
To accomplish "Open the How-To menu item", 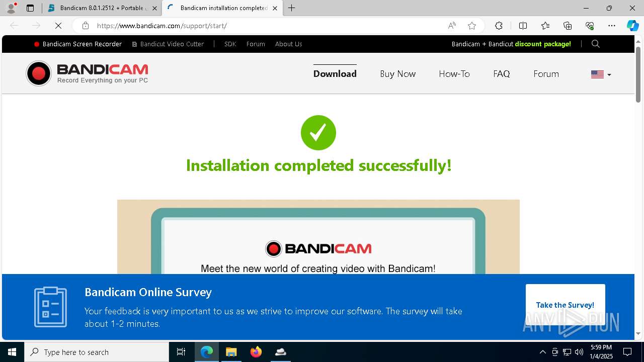I will (454, 74).
